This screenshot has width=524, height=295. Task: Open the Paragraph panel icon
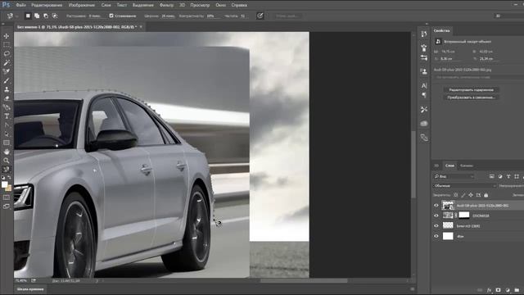pyautogui.click(x=424, y=95)
